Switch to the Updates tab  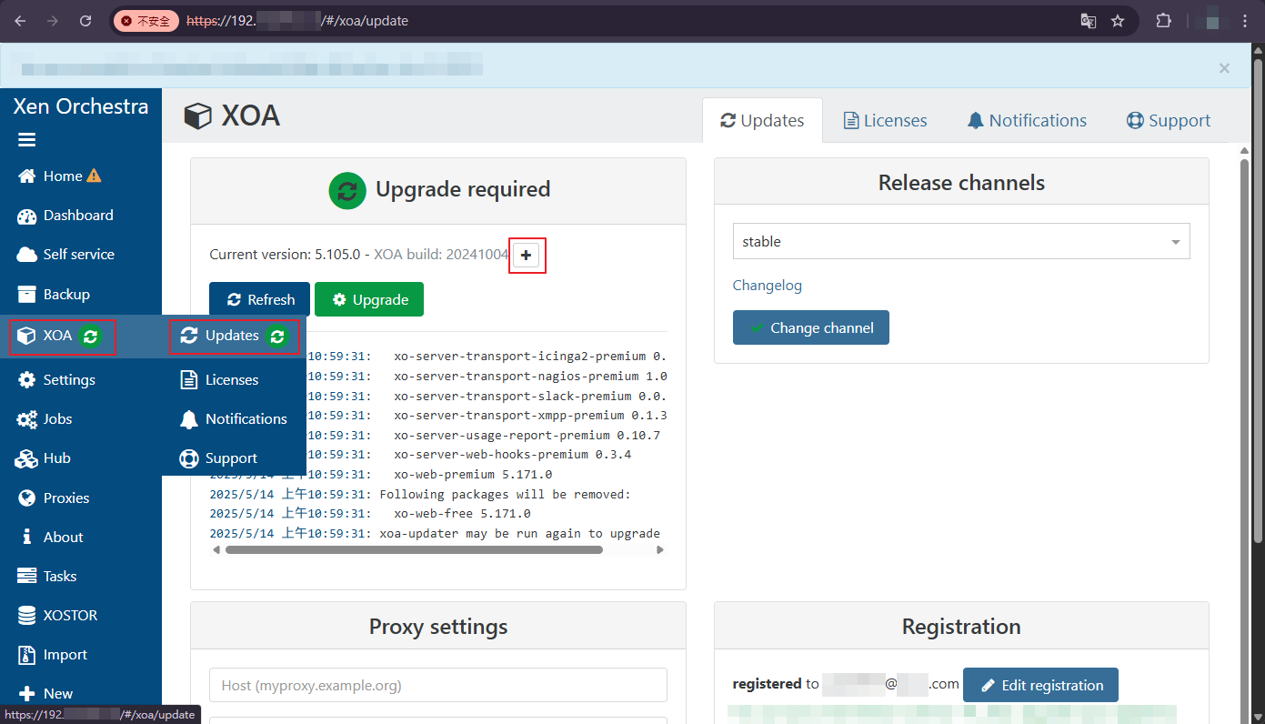(x=762, y=121)
